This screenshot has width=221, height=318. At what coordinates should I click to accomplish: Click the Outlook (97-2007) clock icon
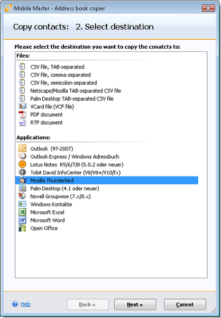pos(22,148)
